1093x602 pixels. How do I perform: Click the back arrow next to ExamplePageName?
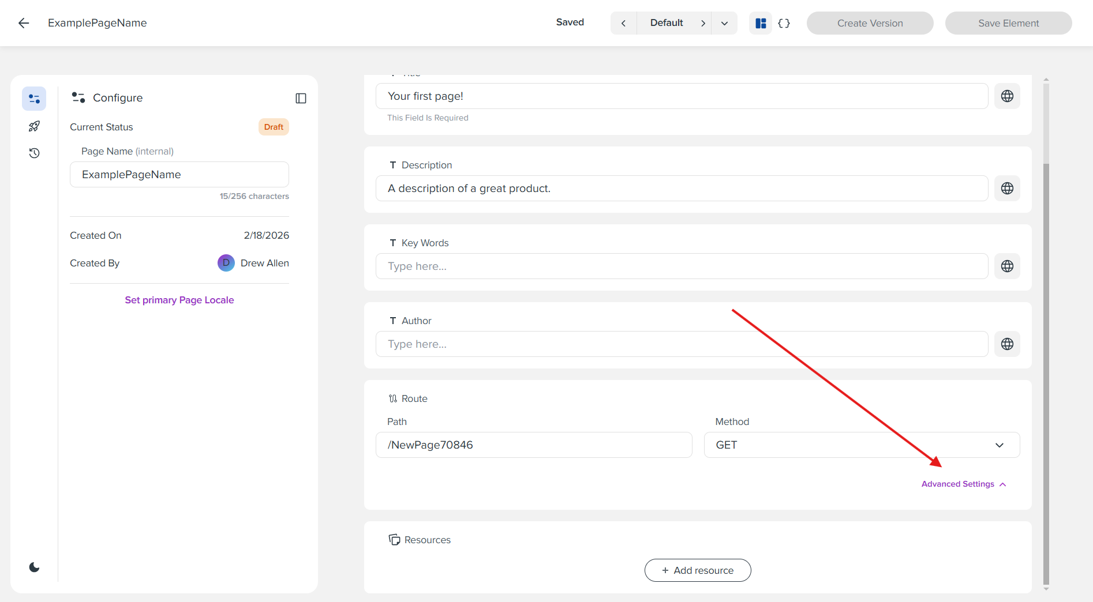click(x=24, y=23)
